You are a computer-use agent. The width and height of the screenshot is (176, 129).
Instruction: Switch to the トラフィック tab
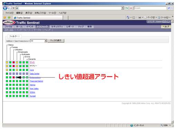point(42,27)
